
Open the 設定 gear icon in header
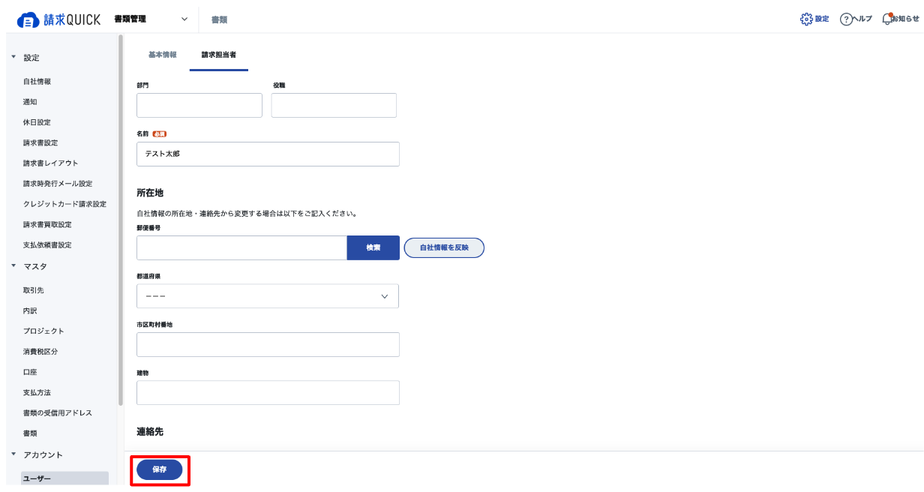(806, 19)
